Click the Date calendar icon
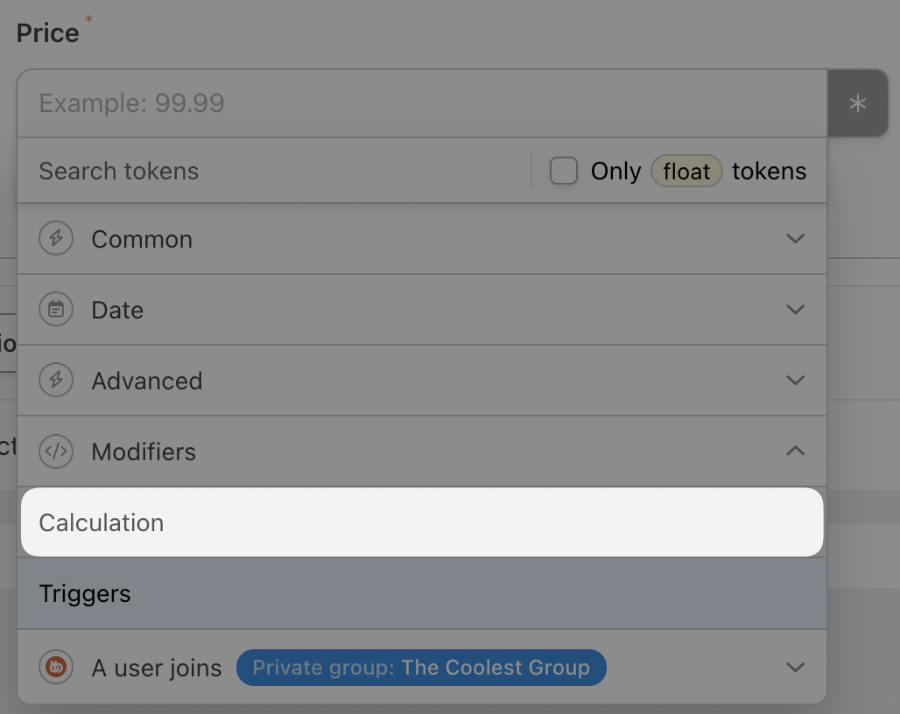Image resolution: width=900 pixels, height=714 pixels. pos(56,309)
